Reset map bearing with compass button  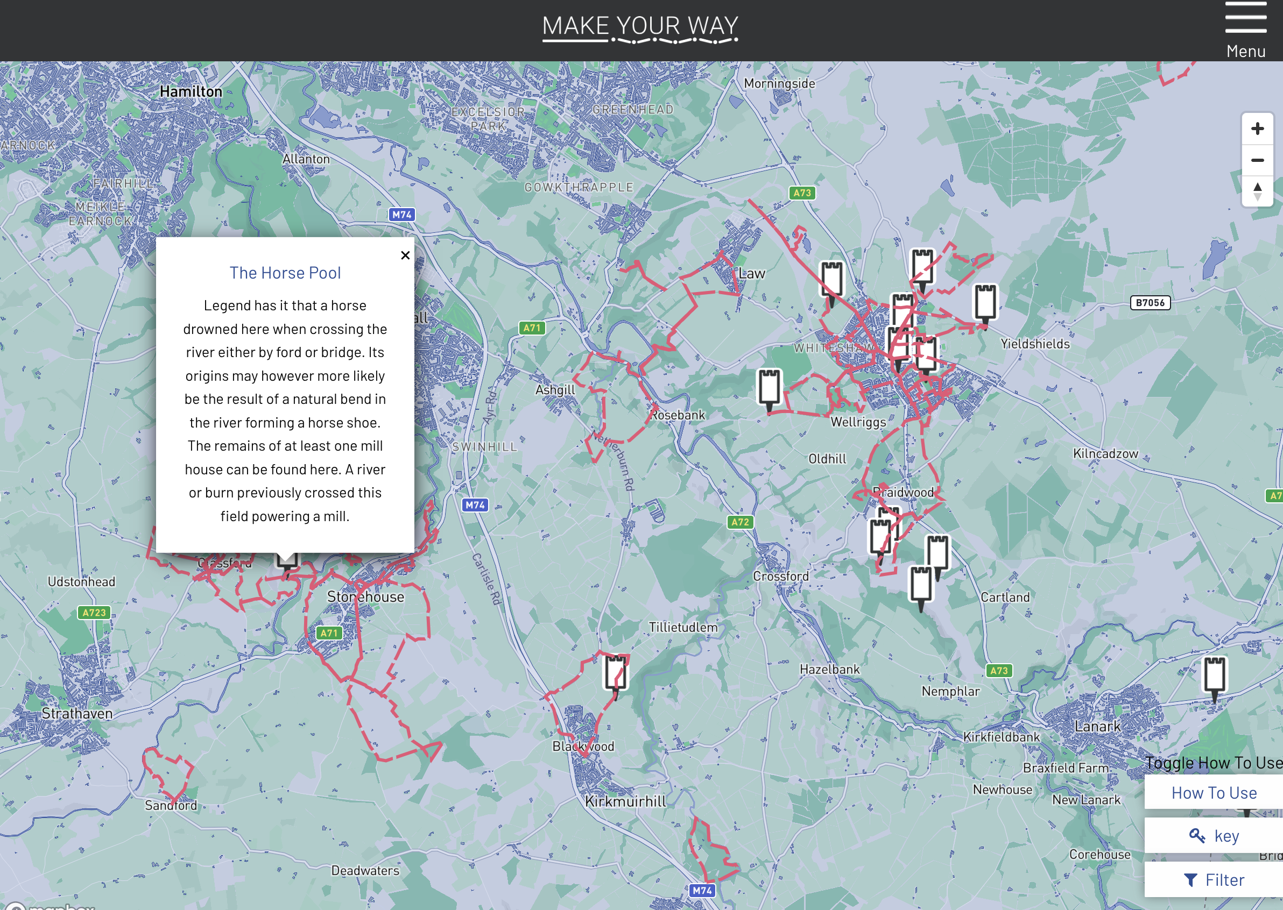click(x=1257, y=191)
